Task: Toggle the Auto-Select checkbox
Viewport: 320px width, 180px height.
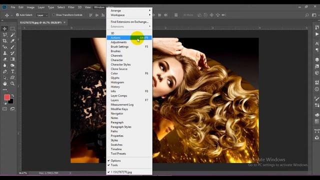Action: (x=17, y=15)
